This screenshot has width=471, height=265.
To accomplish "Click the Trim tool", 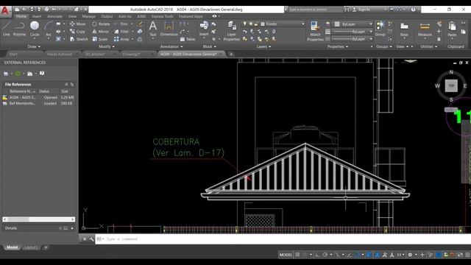I will click(x=121, y=24).
